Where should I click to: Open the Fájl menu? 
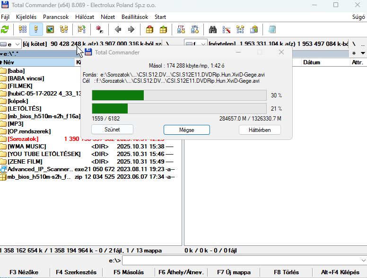5,17
